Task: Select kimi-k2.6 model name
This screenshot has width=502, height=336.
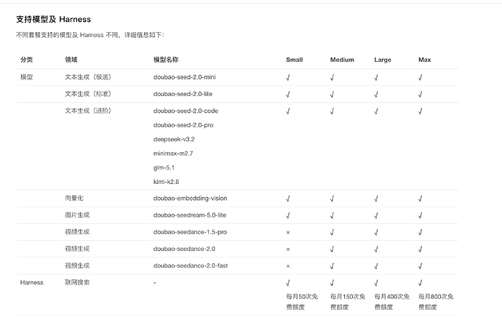Action: click(166, 182)
